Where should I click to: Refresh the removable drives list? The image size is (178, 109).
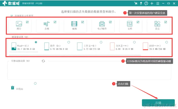click(43, 61)
